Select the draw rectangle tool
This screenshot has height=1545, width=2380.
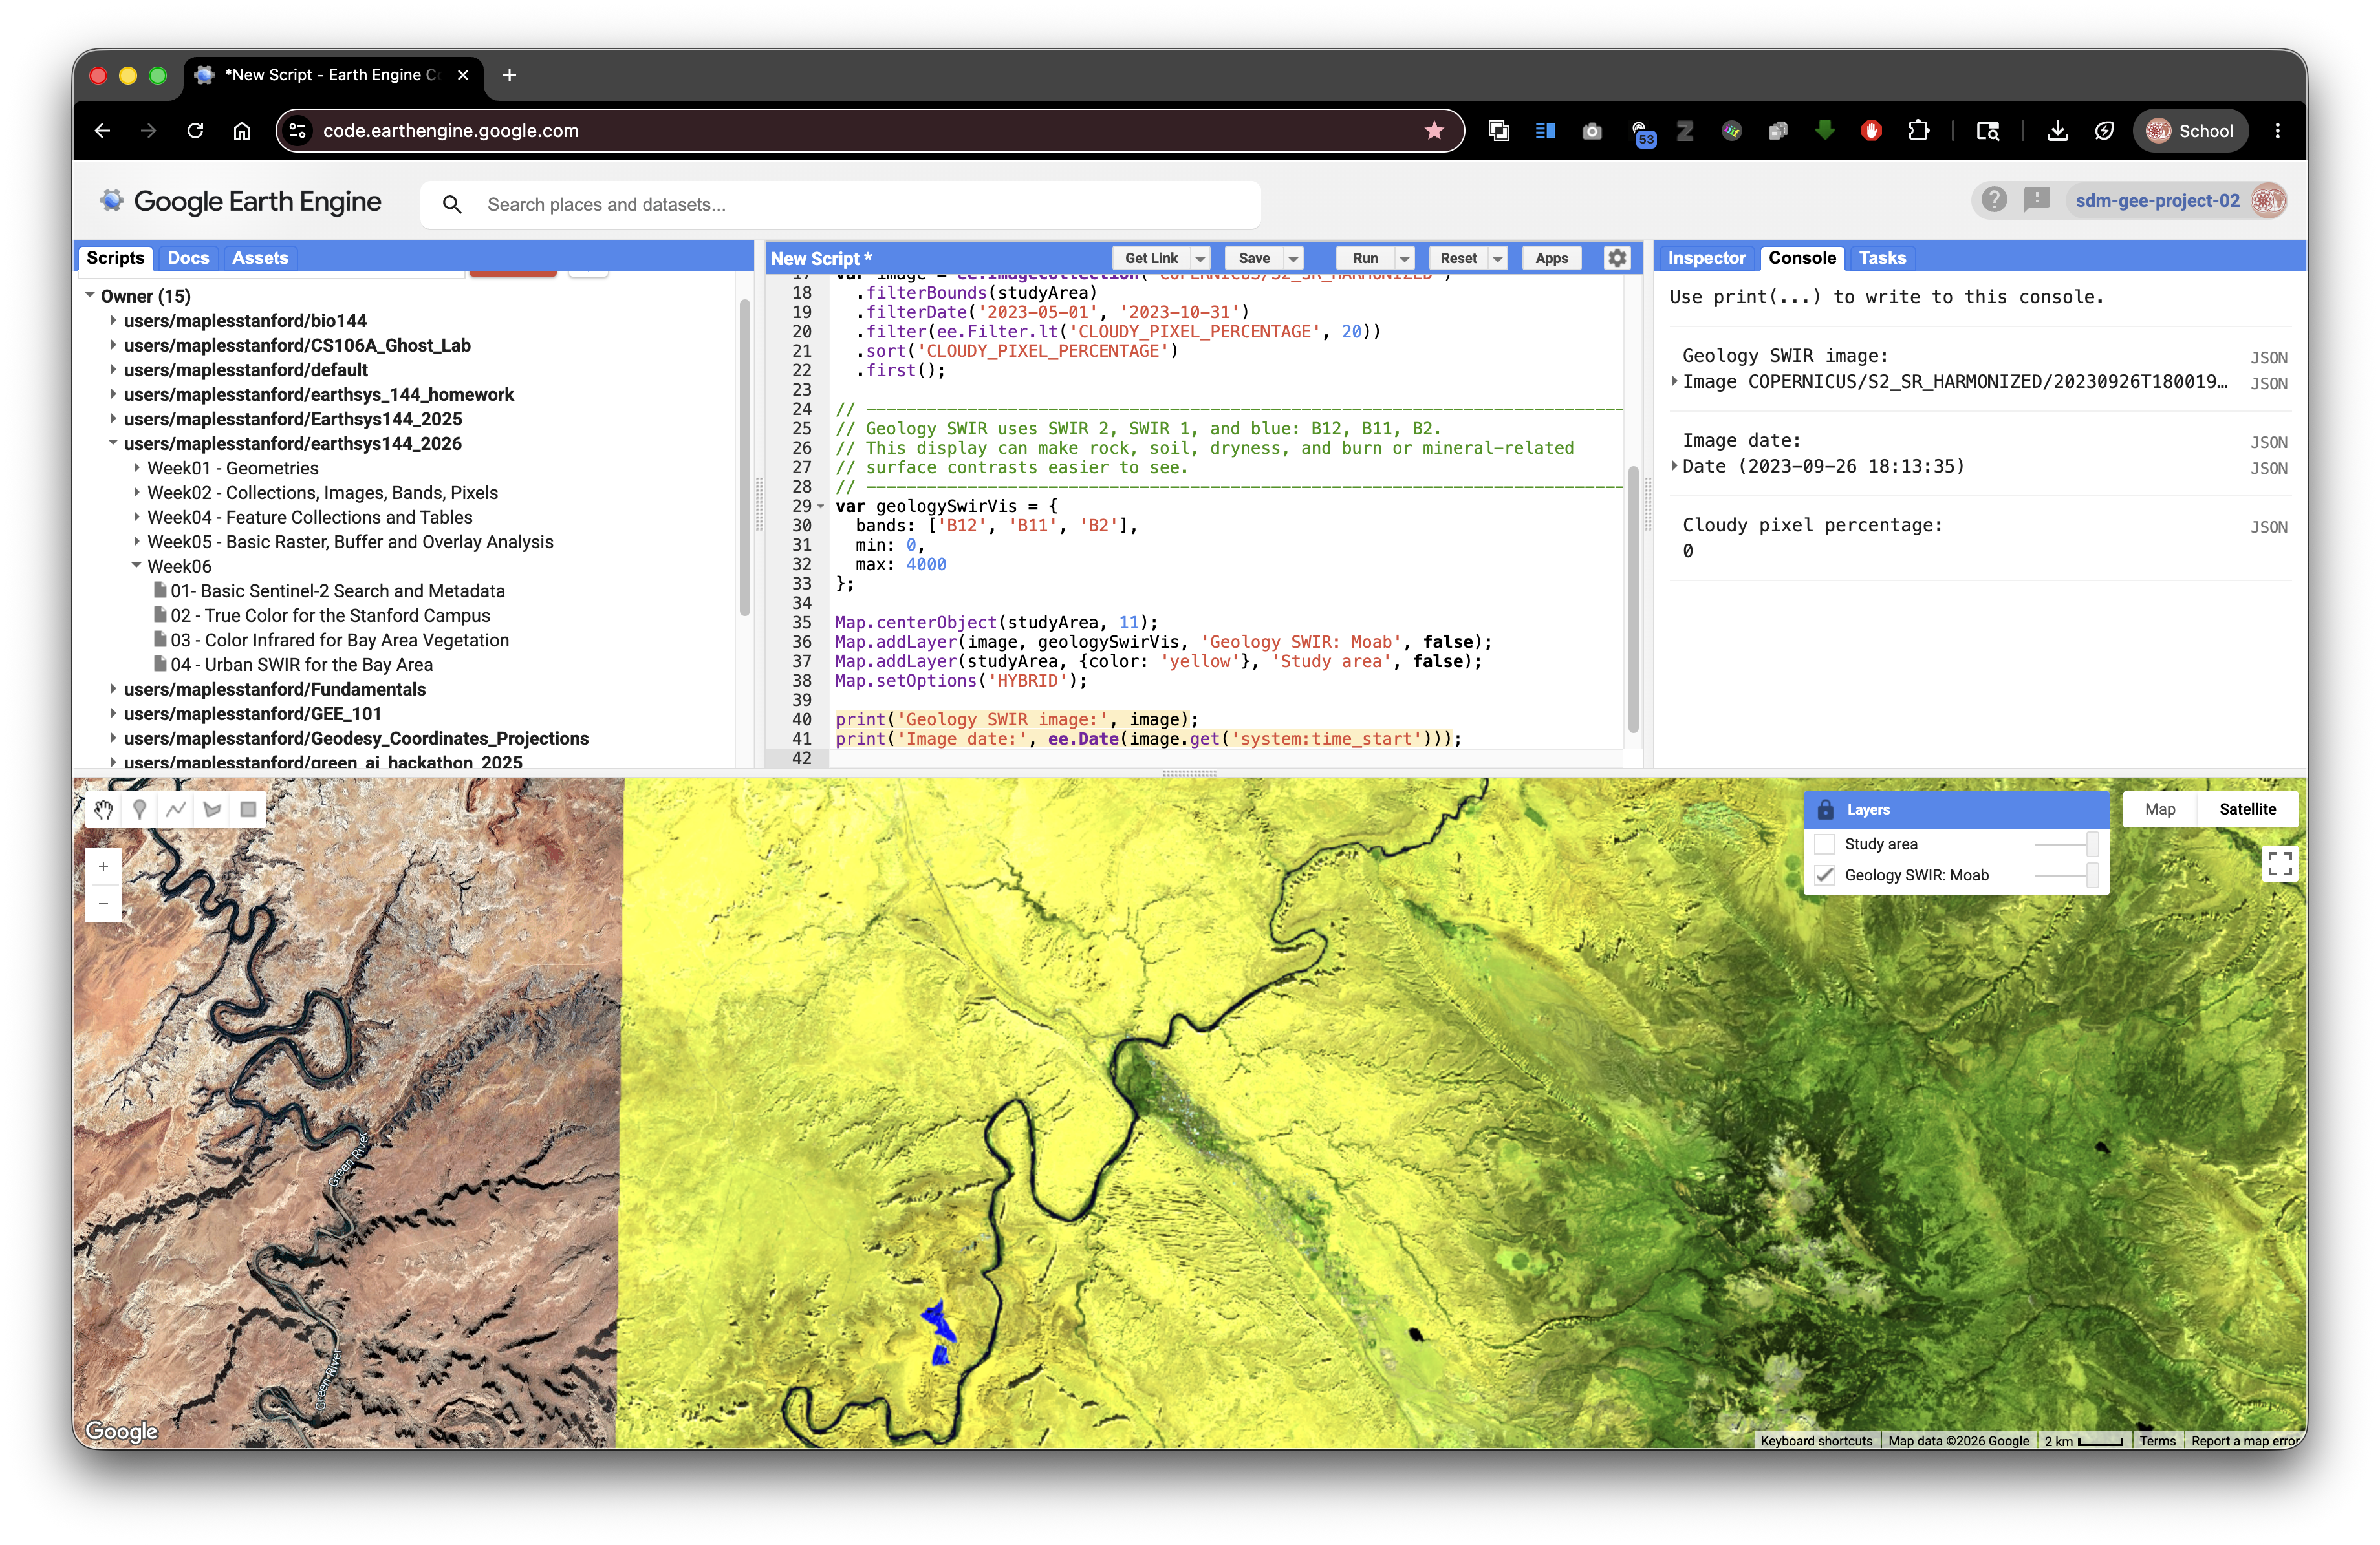coord(248,809)
